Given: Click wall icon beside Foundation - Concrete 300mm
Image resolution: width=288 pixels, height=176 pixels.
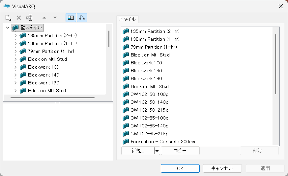Looking at the screenshot, I should 126,142.
